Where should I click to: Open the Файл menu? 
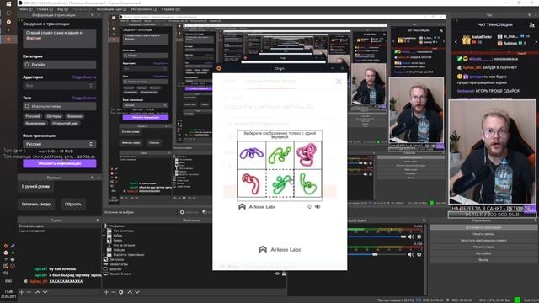coord(26,9)
